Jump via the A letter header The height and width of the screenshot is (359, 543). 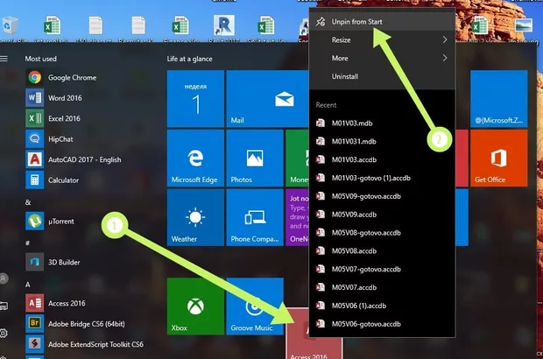point(28,285)
